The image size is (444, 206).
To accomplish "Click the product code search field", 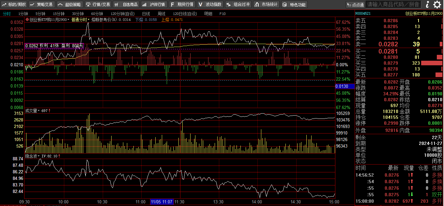I will [x=393, y=5].
